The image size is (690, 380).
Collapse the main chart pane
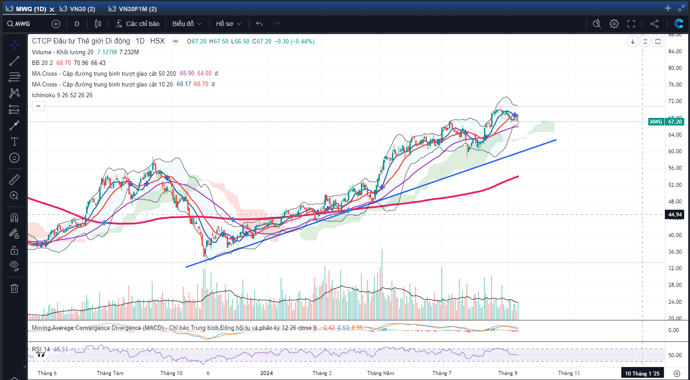pyautogui.click(x=645, y=41)
